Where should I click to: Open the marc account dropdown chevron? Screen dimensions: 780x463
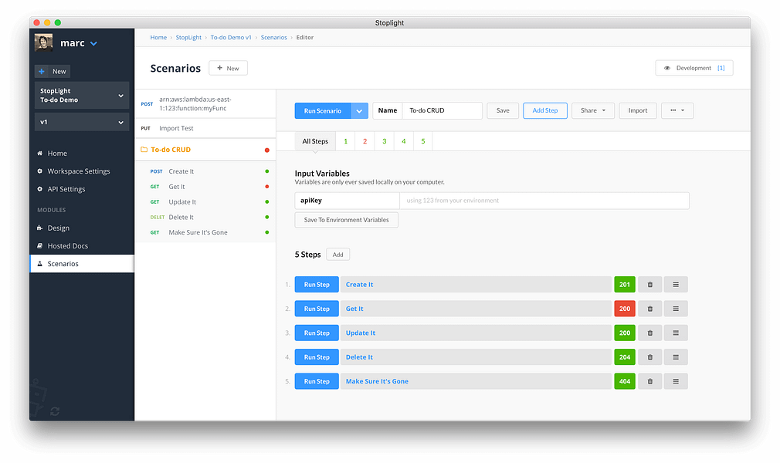(93, 44)
